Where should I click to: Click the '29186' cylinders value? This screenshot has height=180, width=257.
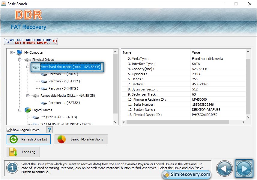(196, 74)
